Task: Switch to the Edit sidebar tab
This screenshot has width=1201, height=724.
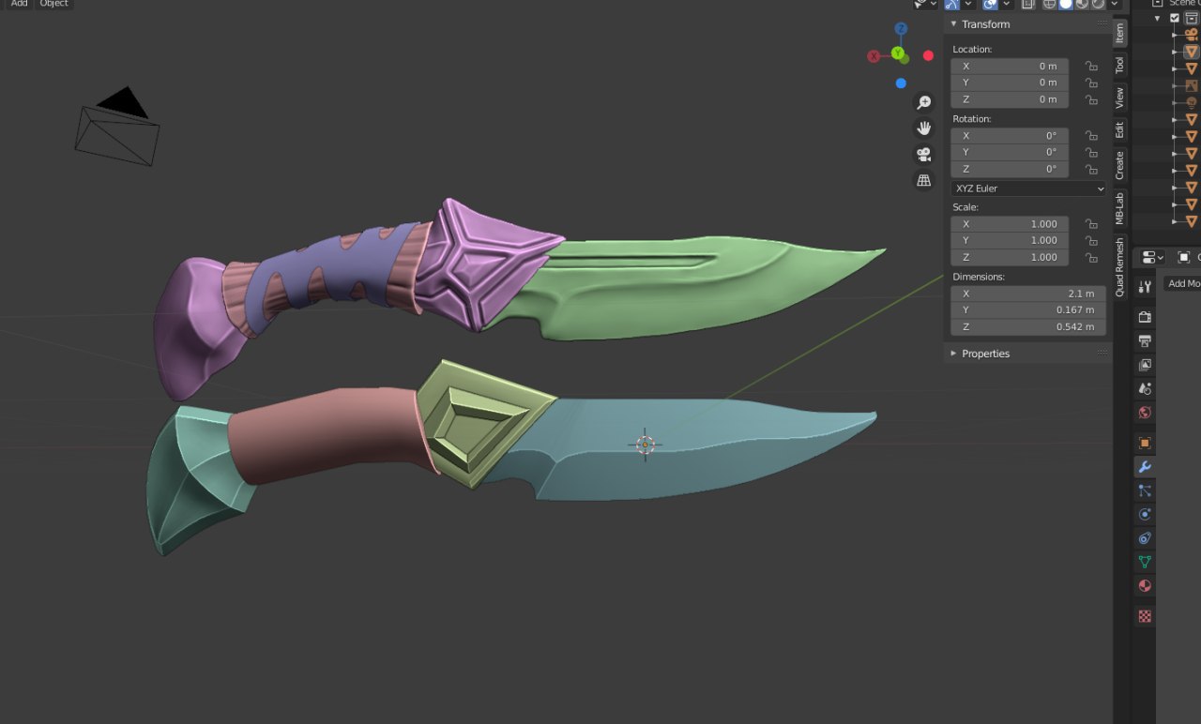Action: pyautogui.click(x=1120, y=129)
